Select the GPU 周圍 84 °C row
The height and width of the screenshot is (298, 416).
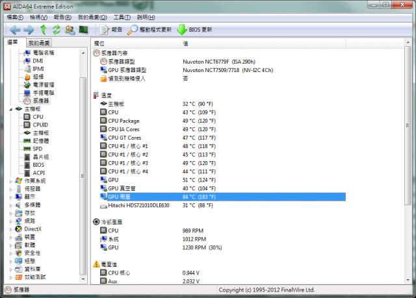click(x=222, y=197)
